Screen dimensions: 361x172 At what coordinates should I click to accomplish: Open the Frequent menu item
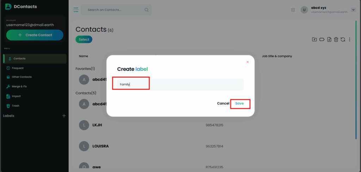[x=18, y=68]
